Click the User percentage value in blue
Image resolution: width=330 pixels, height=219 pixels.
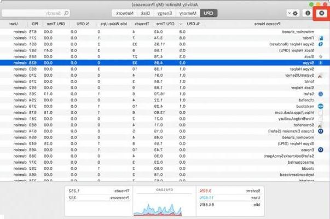click(x=206, y=198)
